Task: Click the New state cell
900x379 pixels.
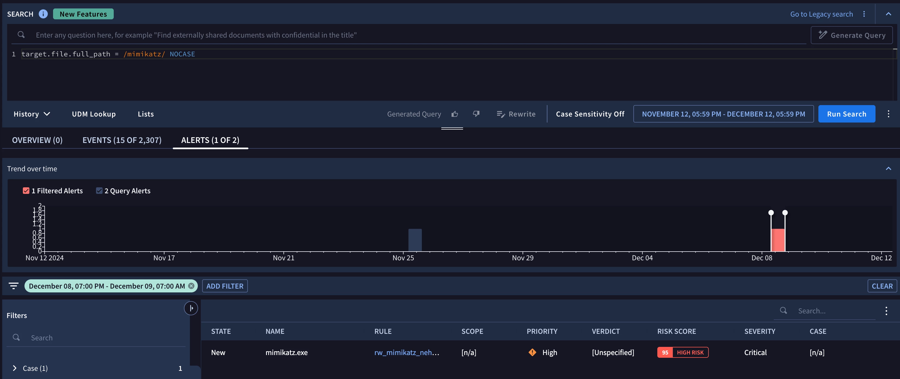Action: click(218, 352)
